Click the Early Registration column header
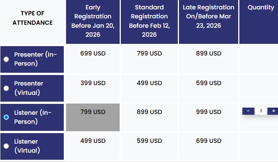 tap(93, 21)
